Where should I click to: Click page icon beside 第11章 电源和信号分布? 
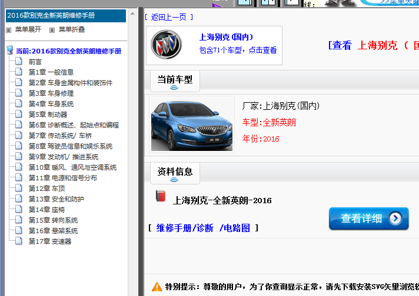[x=19, y=178]
